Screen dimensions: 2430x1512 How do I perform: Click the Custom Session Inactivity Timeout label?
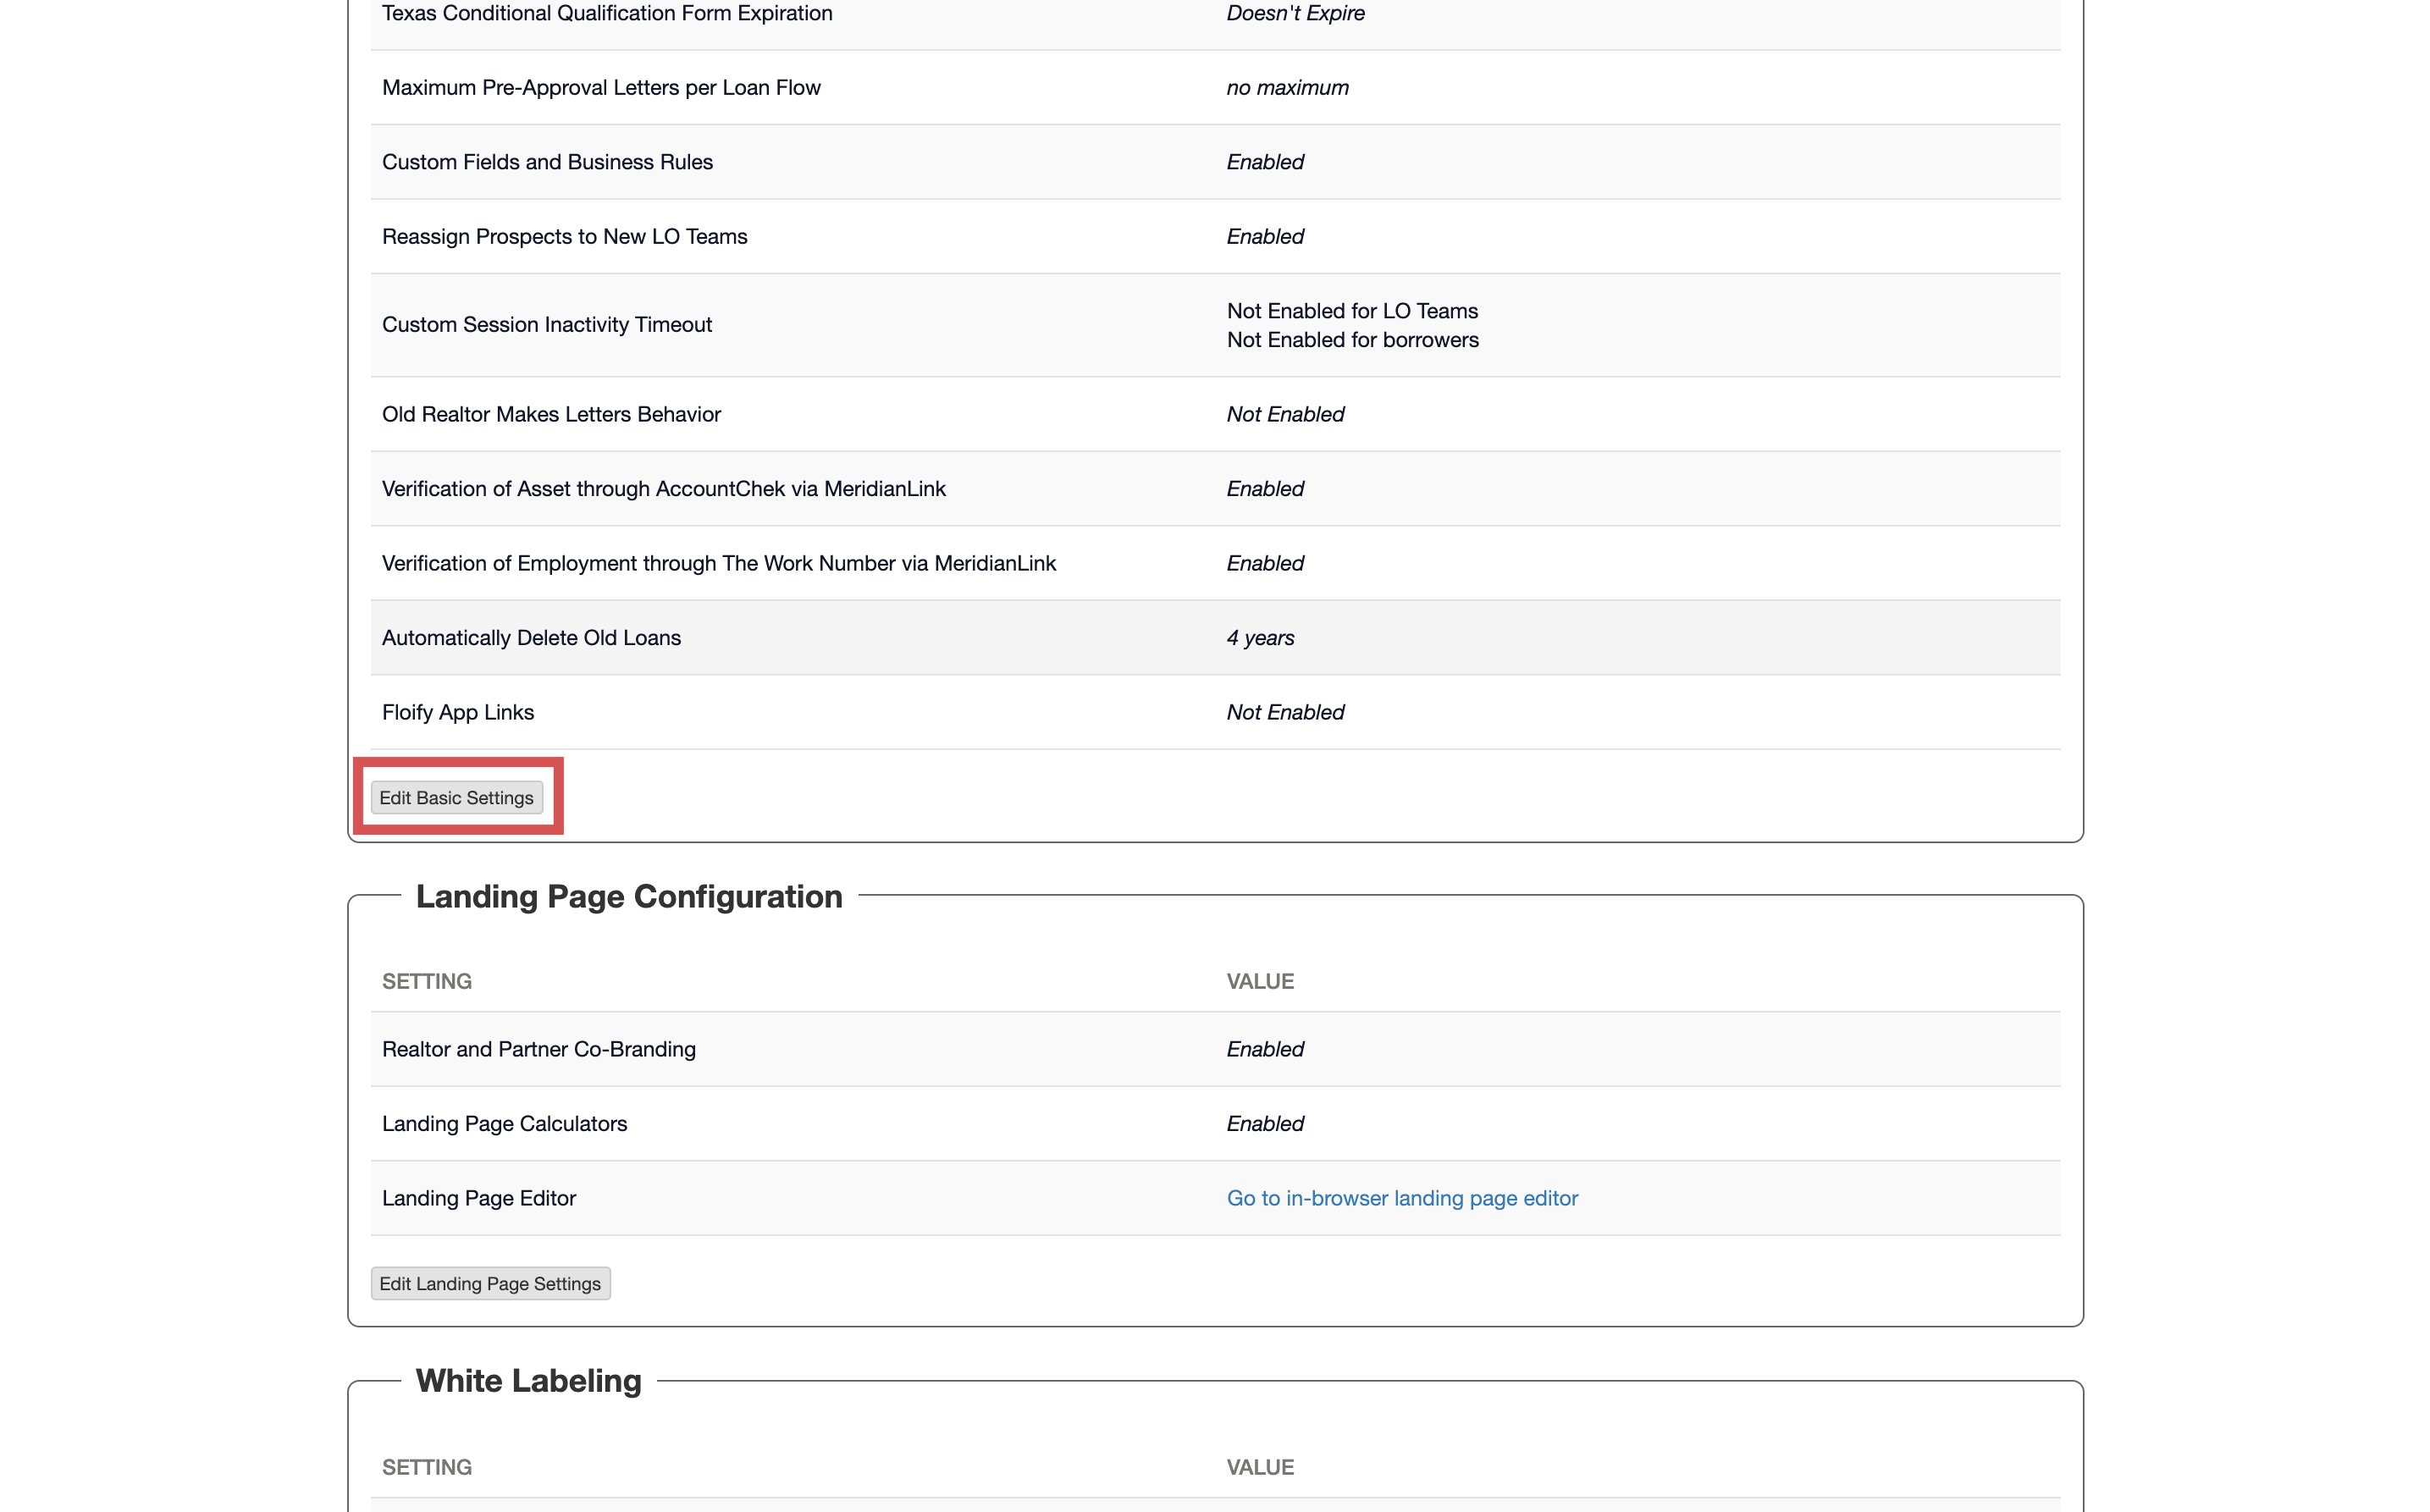(x=546, y=325)
